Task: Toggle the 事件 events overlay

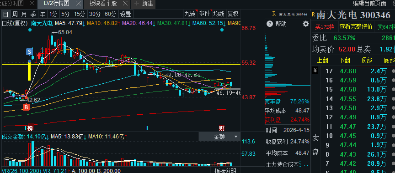Action: pos(204,14)
